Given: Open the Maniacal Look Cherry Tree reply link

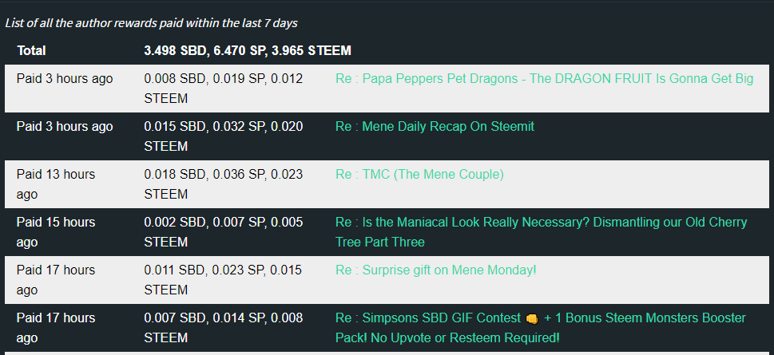Looking at the screenshot, I should pyautogui.click(x=542, y=232).
